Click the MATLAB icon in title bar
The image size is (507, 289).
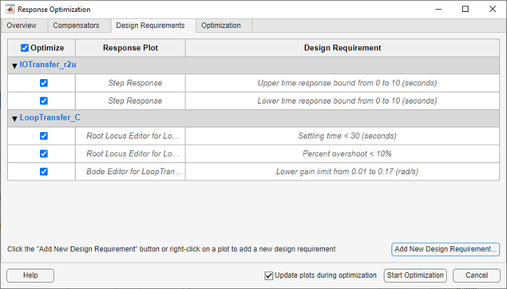coord(10,9)
